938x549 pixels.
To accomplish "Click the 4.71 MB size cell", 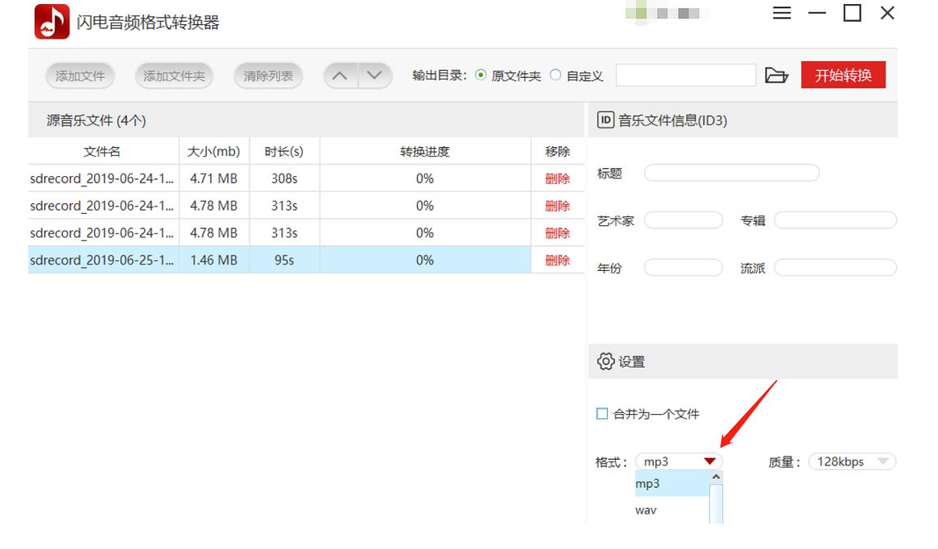I will [213, 178].
